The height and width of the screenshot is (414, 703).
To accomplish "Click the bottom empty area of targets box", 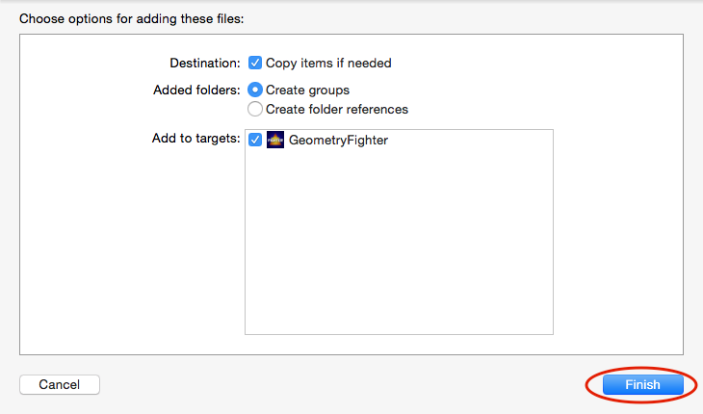I will [399, 318].
